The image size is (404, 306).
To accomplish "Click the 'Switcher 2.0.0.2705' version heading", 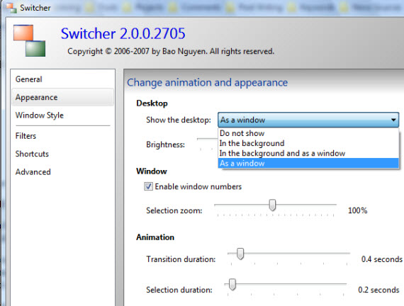I will [123, 33].
